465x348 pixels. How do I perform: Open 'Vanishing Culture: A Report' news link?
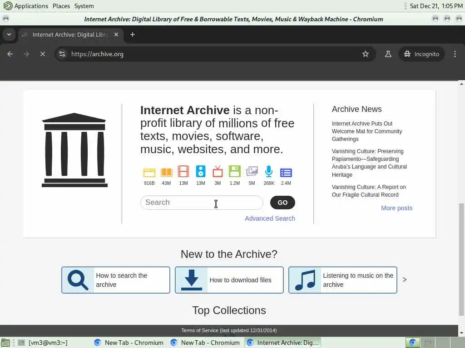(x=369, y=191)
